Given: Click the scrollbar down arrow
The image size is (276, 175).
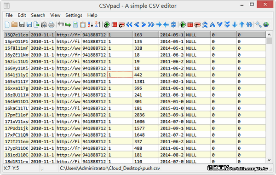Looking at the screenshot, I should [269, 160].
